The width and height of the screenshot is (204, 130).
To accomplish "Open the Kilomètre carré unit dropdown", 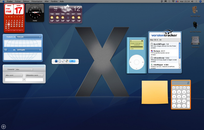I will 34,75.
